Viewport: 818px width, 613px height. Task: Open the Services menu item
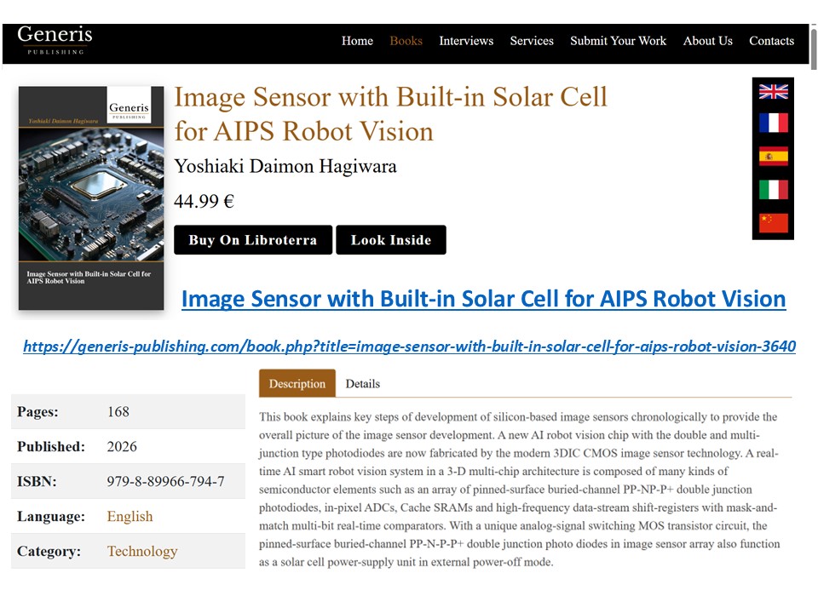532,41
